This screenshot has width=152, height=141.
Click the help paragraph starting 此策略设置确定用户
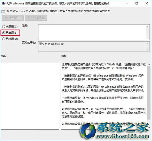click(x=104, y=66)
